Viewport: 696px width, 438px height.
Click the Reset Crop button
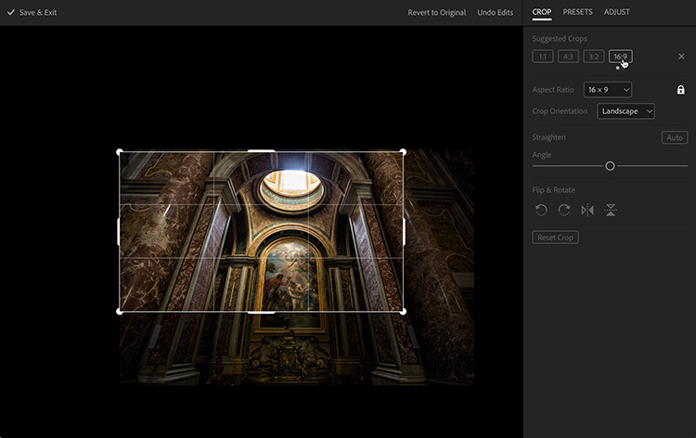pyautogui.click(x=555, y=238)
